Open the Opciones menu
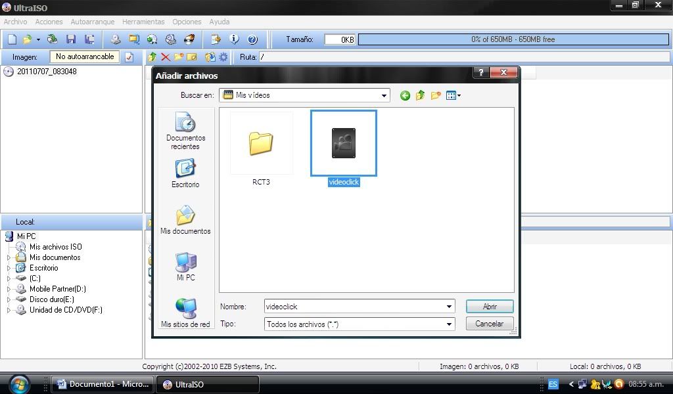The image size is (673, 394). [187, 22]
